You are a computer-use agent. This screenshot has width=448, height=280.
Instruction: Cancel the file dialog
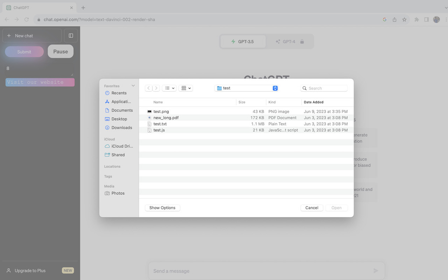pyautogui.click(x=312, y=208)
